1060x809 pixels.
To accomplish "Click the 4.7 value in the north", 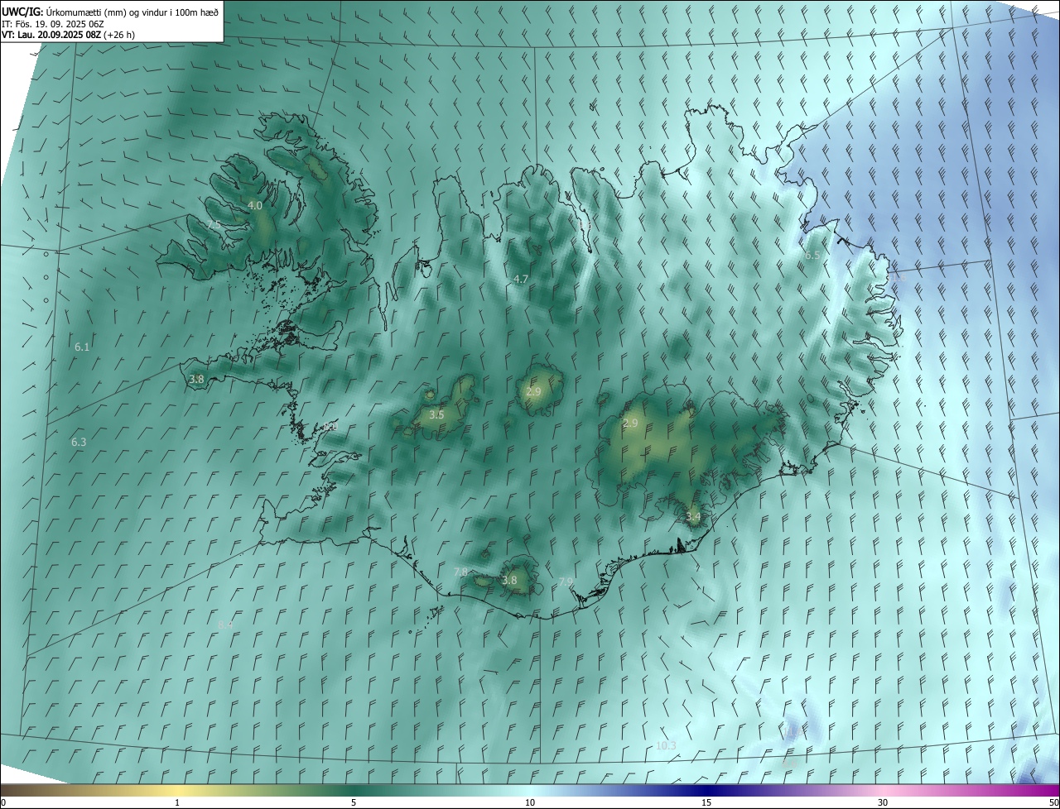I will pyautogui.click(x=521, y=280).
